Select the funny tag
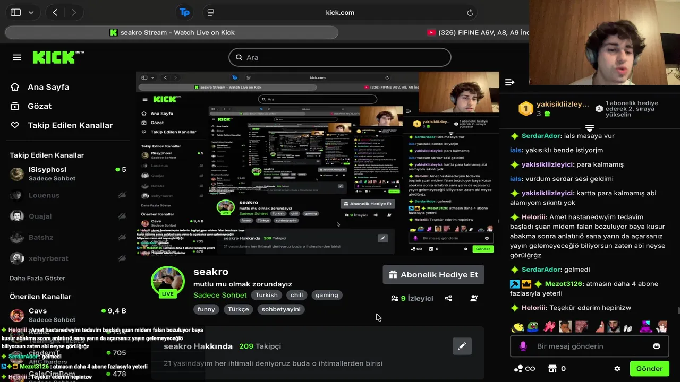The height and width of the screenshot is (382, 680). 206,309
